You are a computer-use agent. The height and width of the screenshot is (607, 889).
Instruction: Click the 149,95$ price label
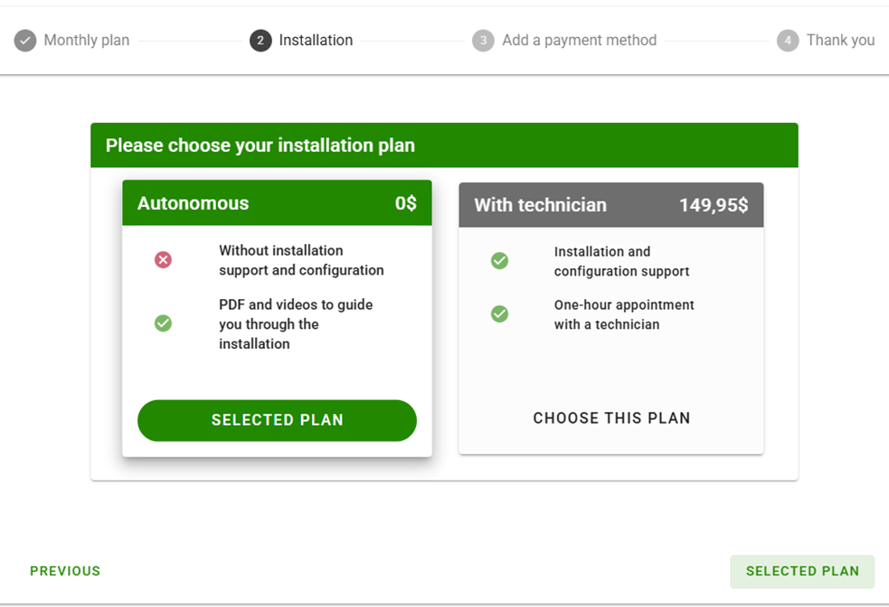[714, 205]
